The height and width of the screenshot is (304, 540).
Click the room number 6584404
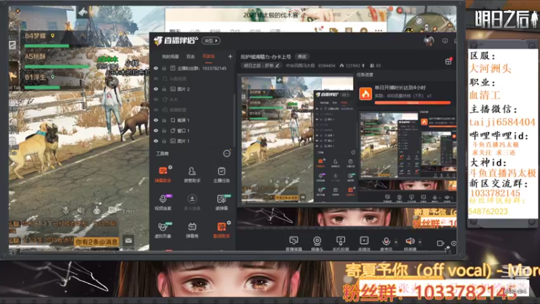(325, 66)
